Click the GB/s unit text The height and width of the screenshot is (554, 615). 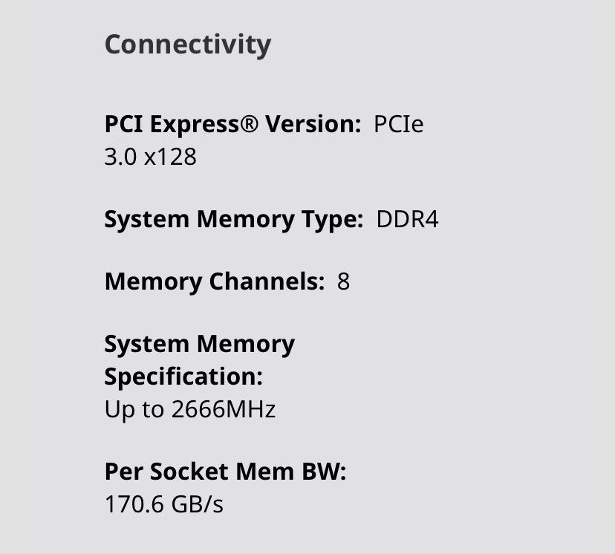(x=197, y=505)
